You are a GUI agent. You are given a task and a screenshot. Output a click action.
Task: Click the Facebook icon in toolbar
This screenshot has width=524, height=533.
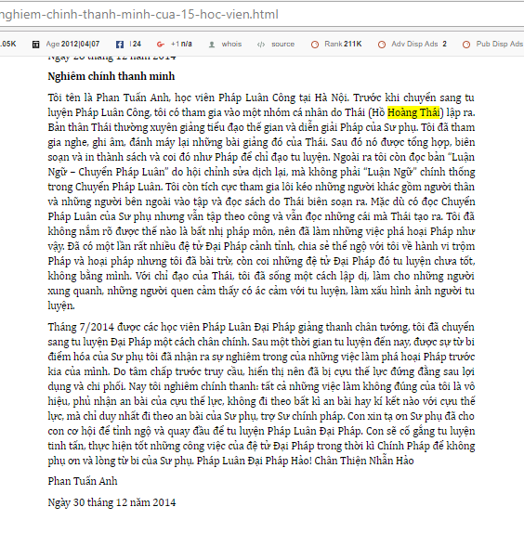[120, 45]
